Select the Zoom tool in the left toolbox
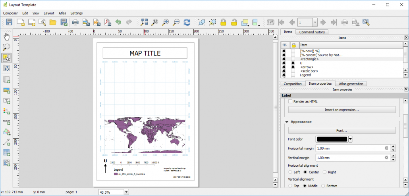 [x=6, y=47]
